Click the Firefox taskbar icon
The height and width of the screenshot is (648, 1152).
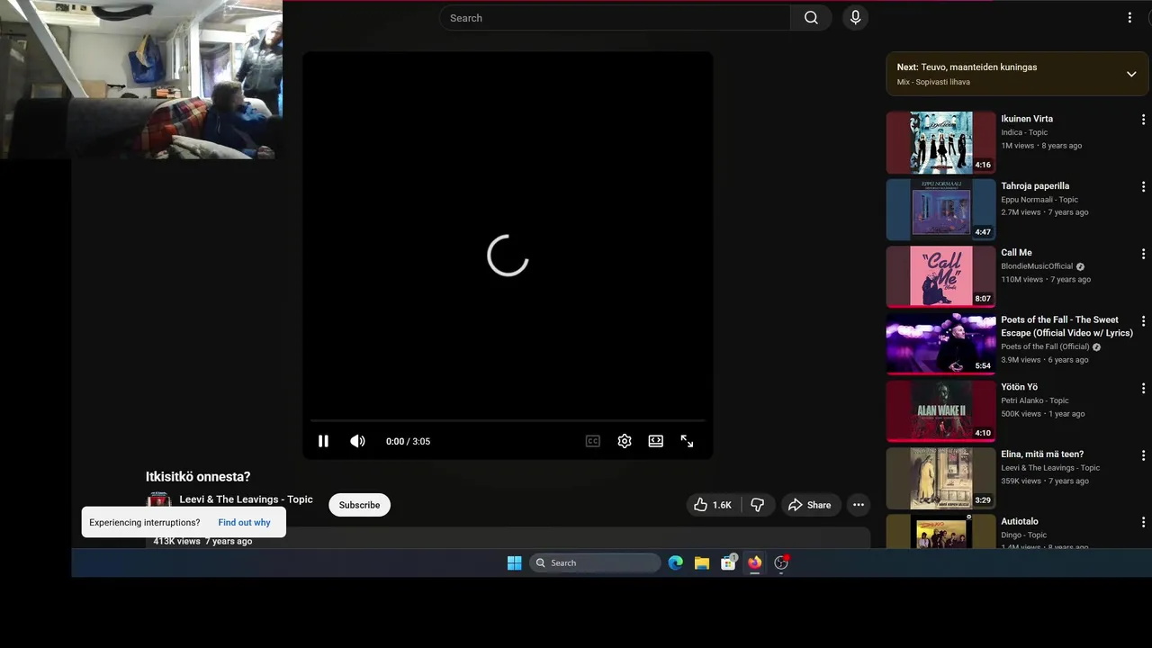click(754, 563)
